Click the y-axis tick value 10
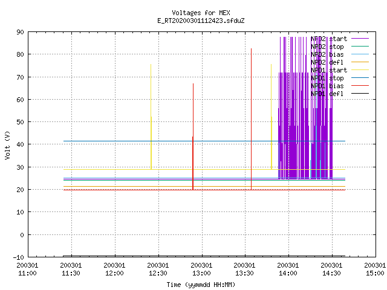The image size is (387, 290). [20, 212]
